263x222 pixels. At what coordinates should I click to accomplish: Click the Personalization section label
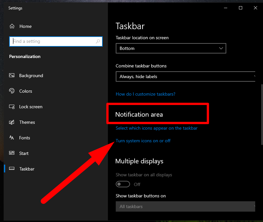pos(25,56)
